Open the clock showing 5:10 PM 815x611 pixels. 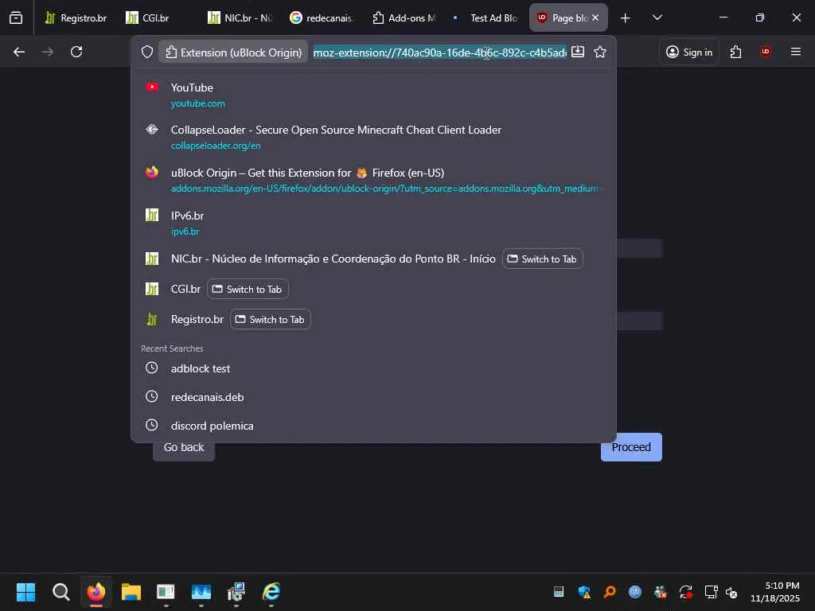tap(775, 592)
